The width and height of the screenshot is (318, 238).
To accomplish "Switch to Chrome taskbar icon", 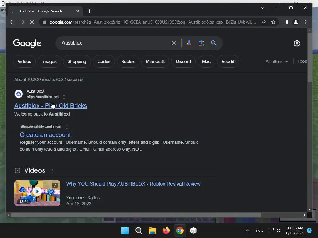I will 180,231.
